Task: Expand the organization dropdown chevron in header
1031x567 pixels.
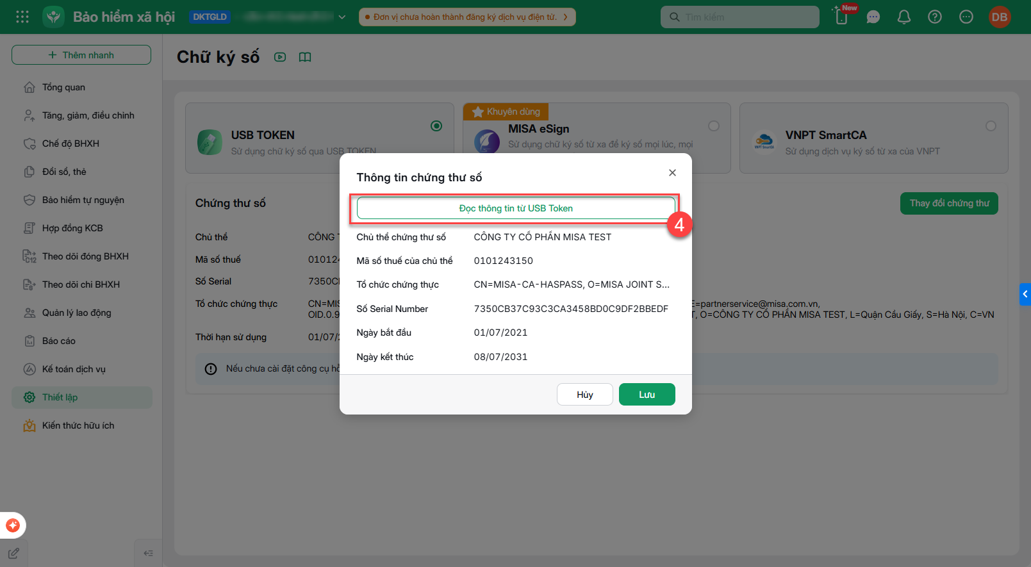Action: click(342, 17)
